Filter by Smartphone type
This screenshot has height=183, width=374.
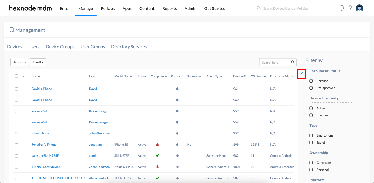(311, 135)
